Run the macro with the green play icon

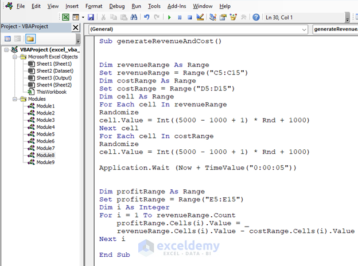[x=169, y=17]
